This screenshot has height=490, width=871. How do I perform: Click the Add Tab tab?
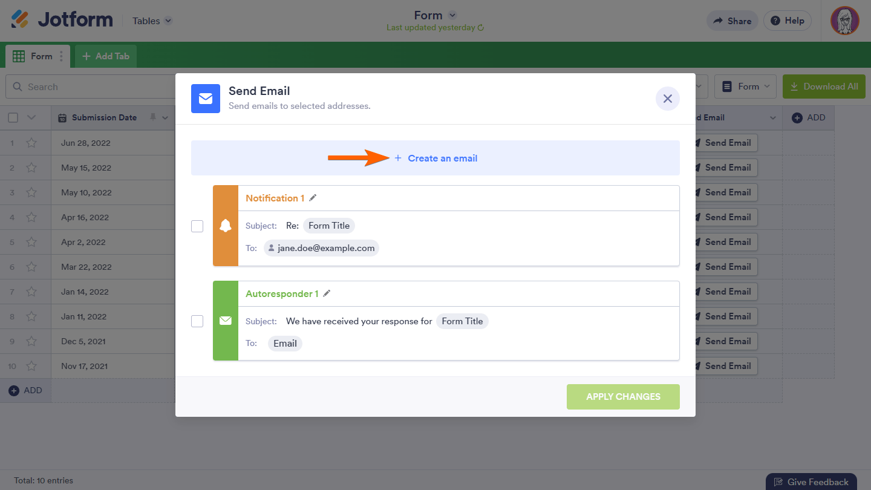[106, 56]
